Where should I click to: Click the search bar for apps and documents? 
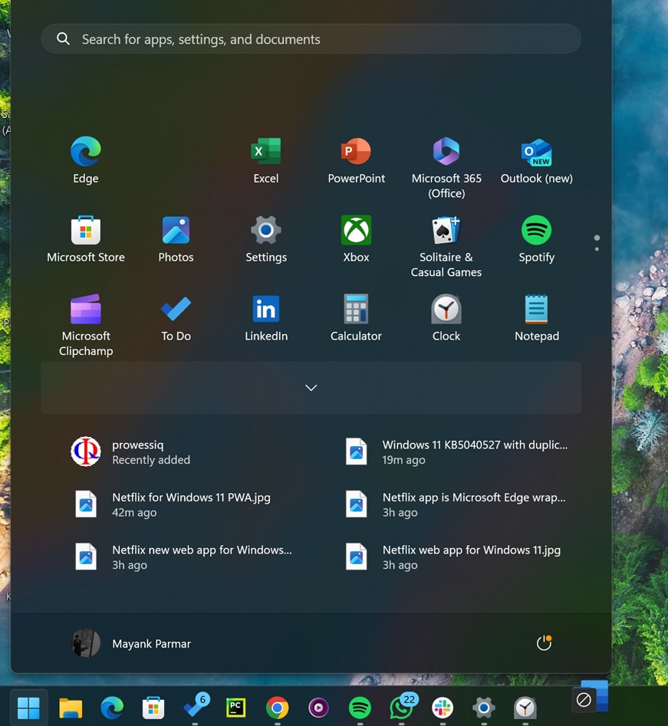coord(311,38)
